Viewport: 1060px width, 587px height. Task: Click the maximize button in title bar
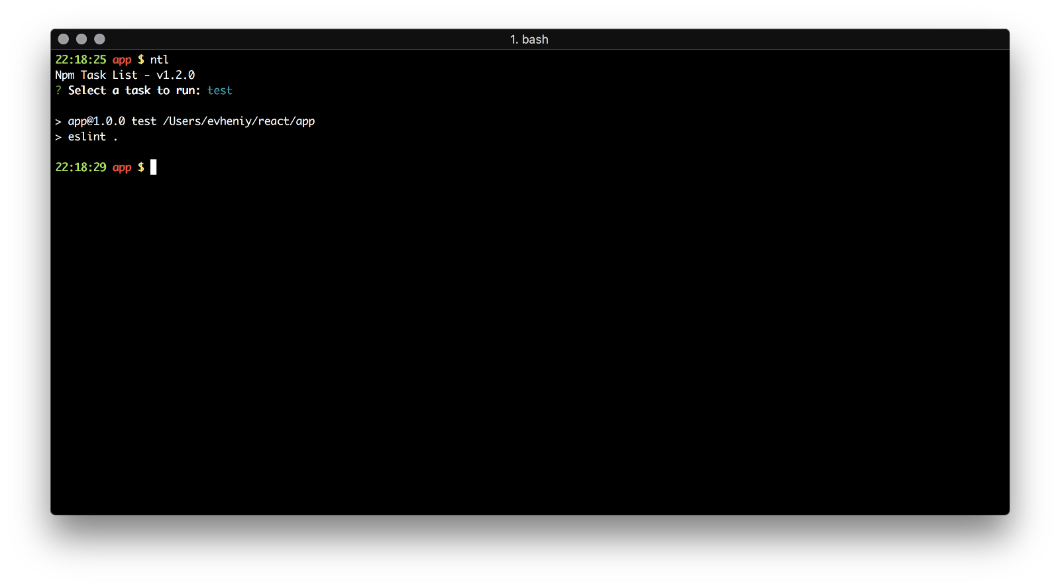click(99, 39)
